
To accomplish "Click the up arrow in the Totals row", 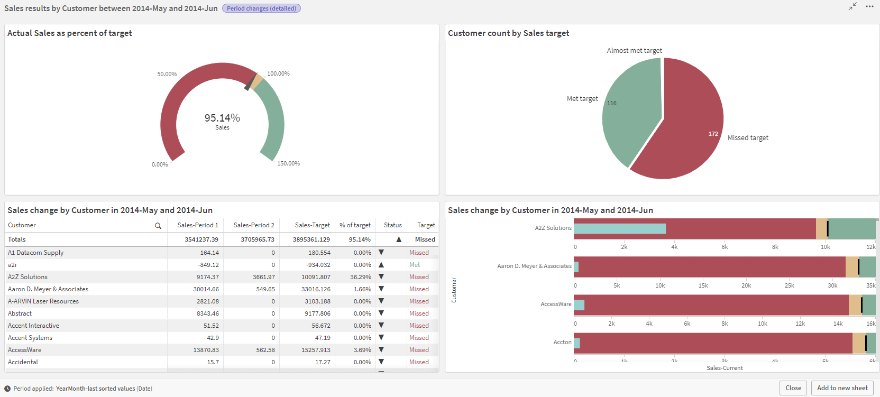I will point(399,239).
